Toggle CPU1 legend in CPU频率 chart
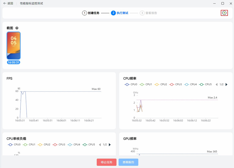This screenshot has width=234, height=168. pos(146,84)
